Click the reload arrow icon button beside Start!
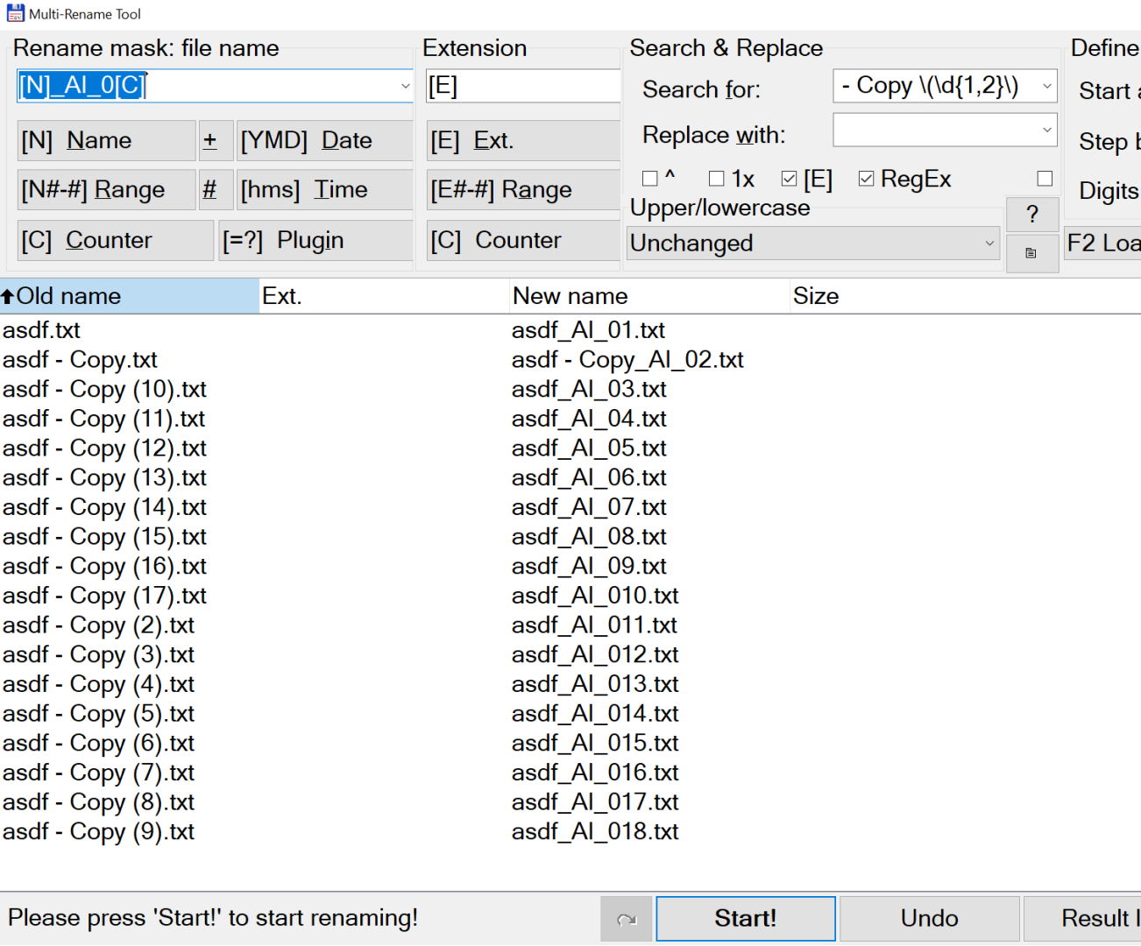 pos(627,919)
